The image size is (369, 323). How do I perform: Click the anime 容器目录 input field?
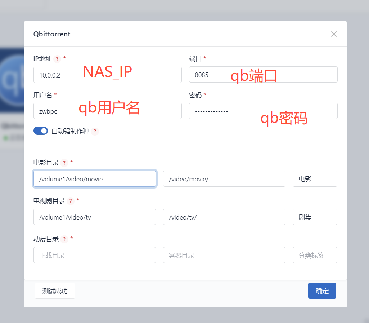pos(224,255)
